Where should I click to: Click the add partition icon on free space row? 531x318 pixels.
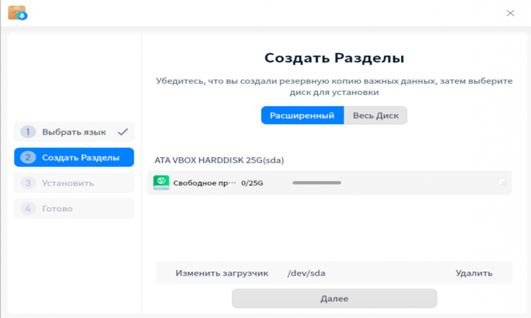click(502, 182)
